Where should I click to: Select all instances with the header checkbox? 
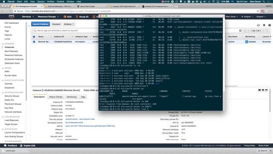tap(34, 37)
